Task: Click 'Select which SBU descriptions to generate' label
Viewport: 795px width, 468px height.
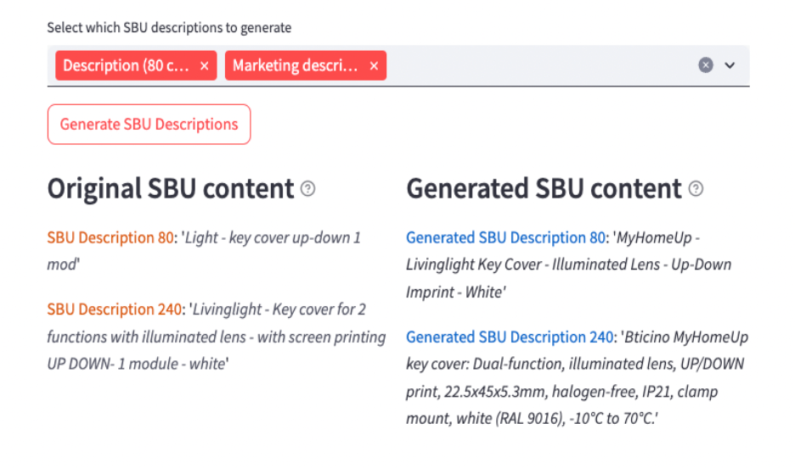Action: pyautogui.click(x=169, y=27)
